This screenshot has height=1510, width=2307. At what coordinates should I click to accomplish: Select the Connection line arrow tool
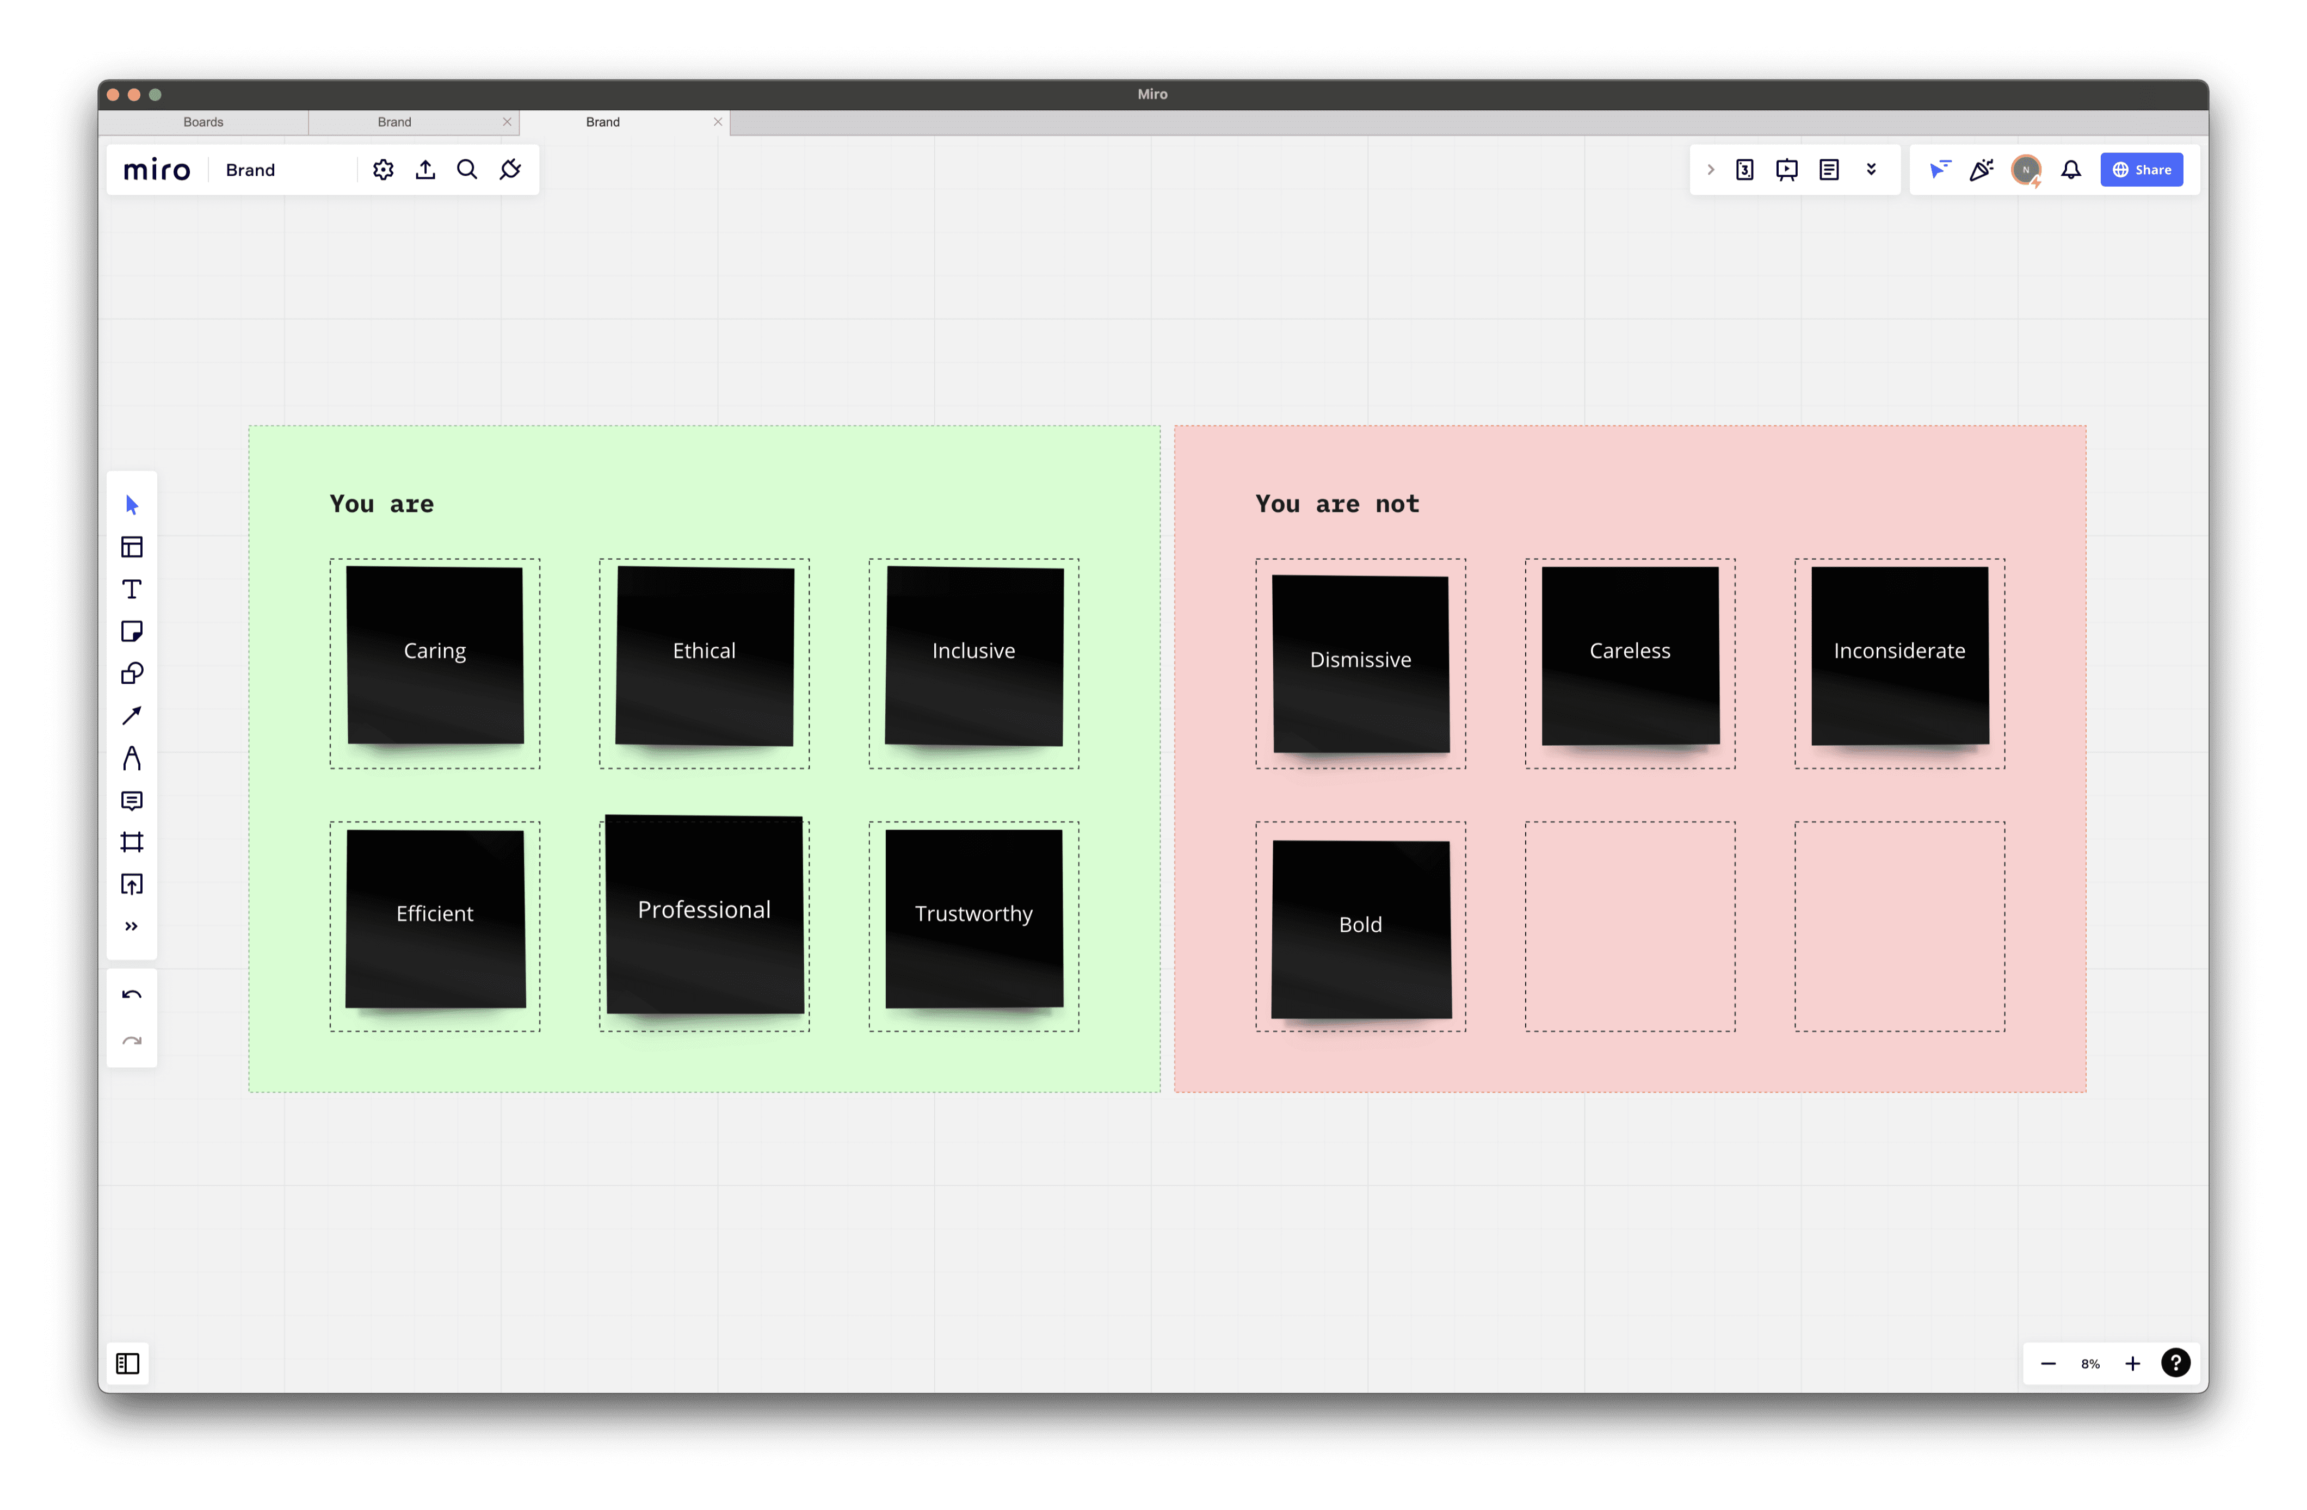pyautogui.click(x=132, y=715)
